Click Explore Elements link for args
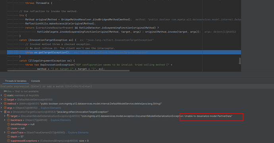Image resolution: width=274 pixels, height=143 pixels. coord(51,108)
